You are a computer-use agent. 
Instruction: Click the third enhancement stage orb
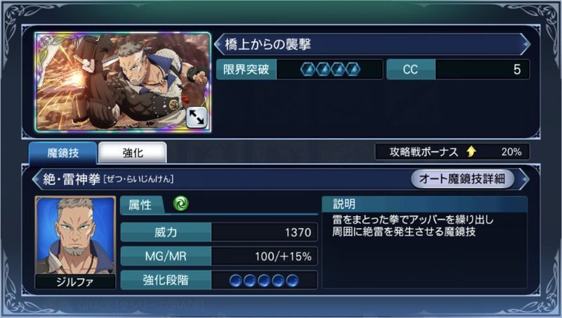(x=264, y=280)
